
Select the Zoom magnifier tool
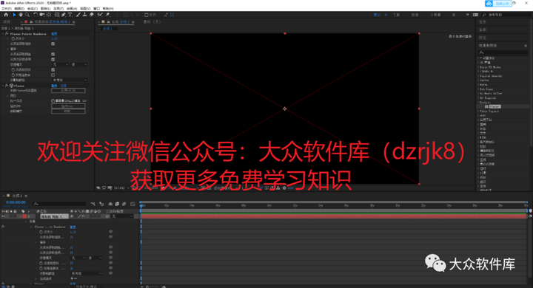(x=27, y=15)
